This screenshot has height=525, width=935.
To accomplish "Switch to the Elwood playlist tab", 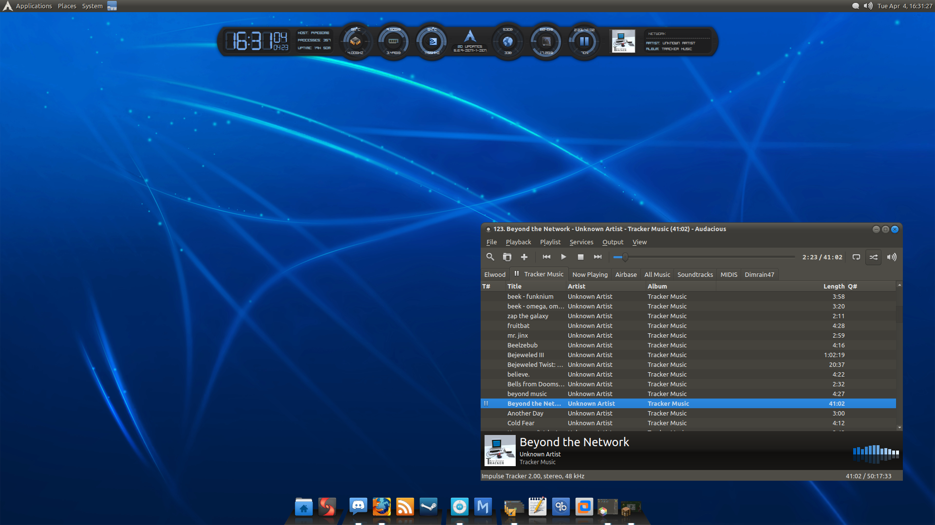I will 495,274.
